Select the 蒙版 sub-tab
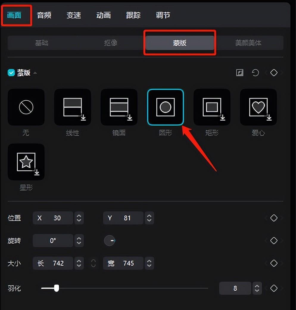Screen dimensions: 296x310 click(x=180, y=43)
